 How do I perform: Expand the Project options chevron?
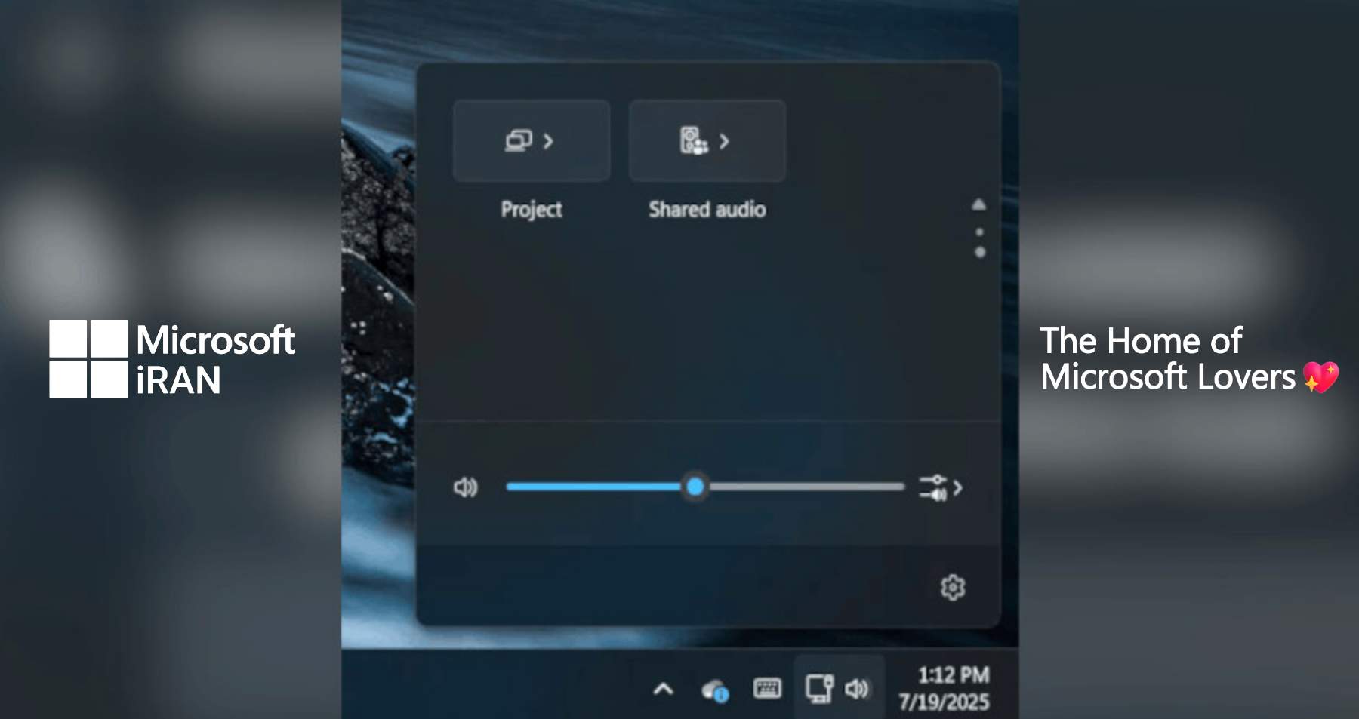pos(549,141)
